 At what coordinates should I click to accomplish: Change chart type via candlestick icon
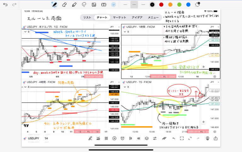click(x=130, y=138)
